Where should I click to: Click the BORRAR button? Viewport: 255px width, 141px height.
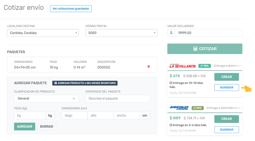click(46, 127)
